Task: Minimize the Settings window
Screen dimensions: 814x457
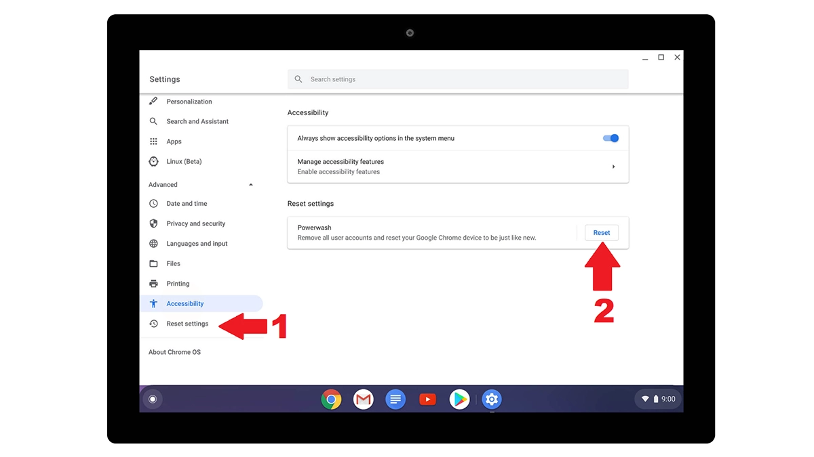Action: coord(644,58)
